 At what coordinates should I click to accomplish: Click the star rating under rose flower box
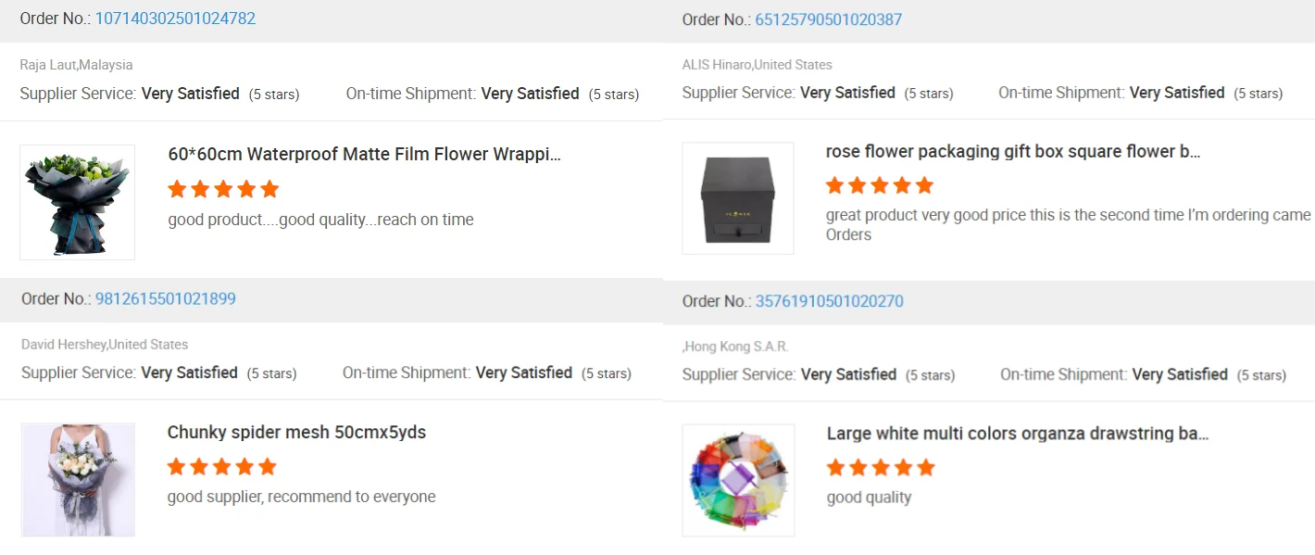pos(879,185)
